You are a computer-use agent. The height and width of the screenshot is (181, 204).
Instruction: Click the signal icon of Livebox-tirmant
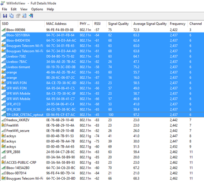click(x=4, y=67)
